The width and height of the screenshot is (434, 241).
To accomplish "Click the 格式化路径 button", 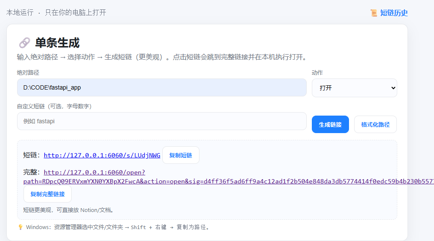I will 375,125.
